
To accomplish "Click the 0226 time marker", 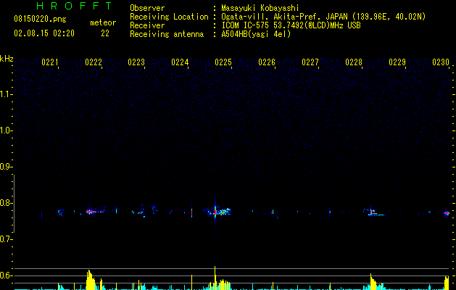I will coord(267,62).
